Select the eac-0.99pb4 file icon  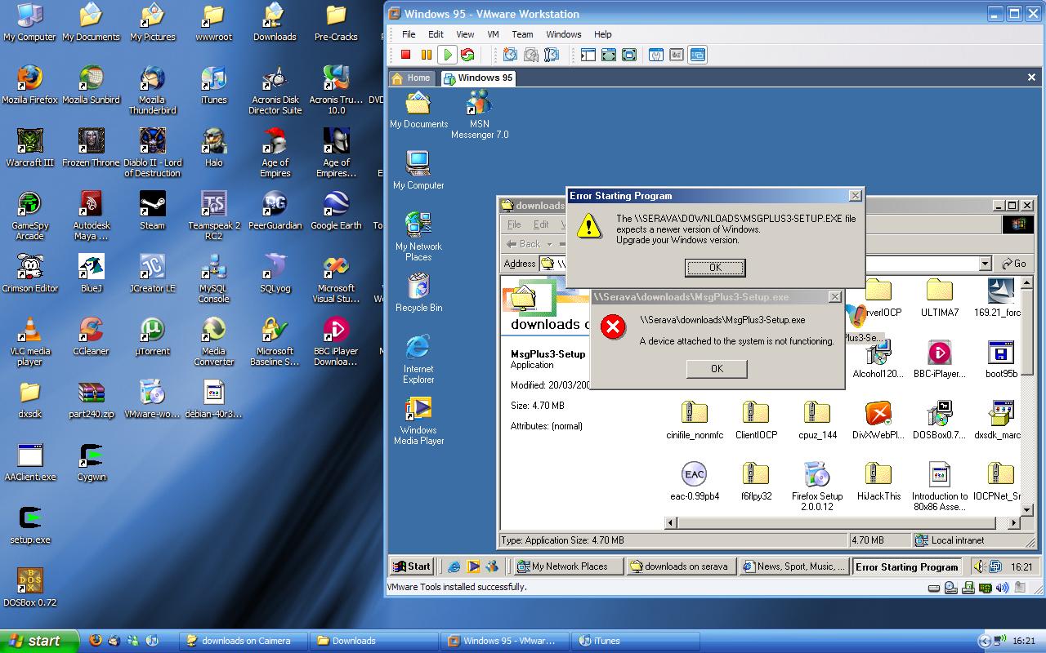[695, 482]
